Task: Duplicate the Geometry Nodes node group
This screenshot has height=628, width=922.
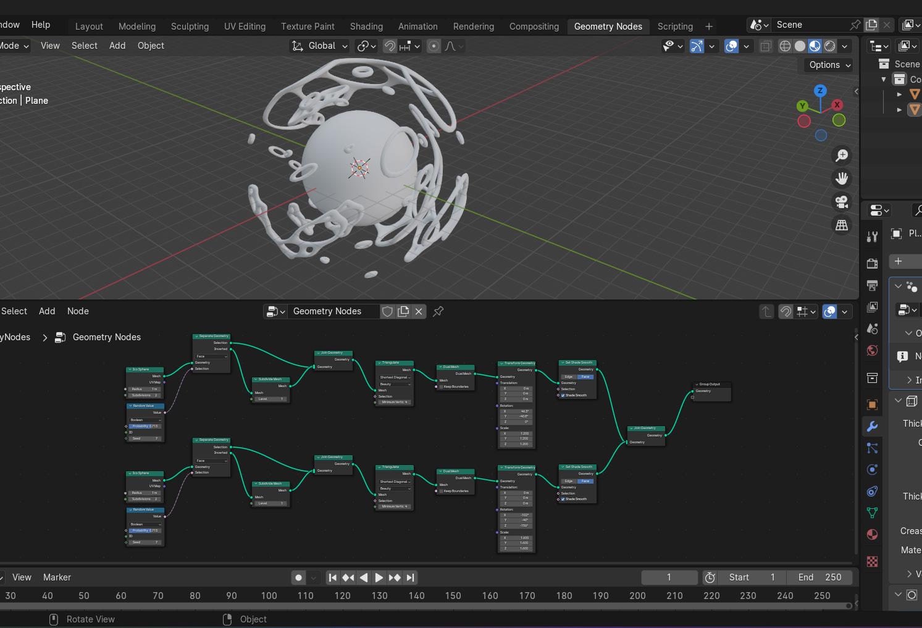Action: [x=403, y=311]
